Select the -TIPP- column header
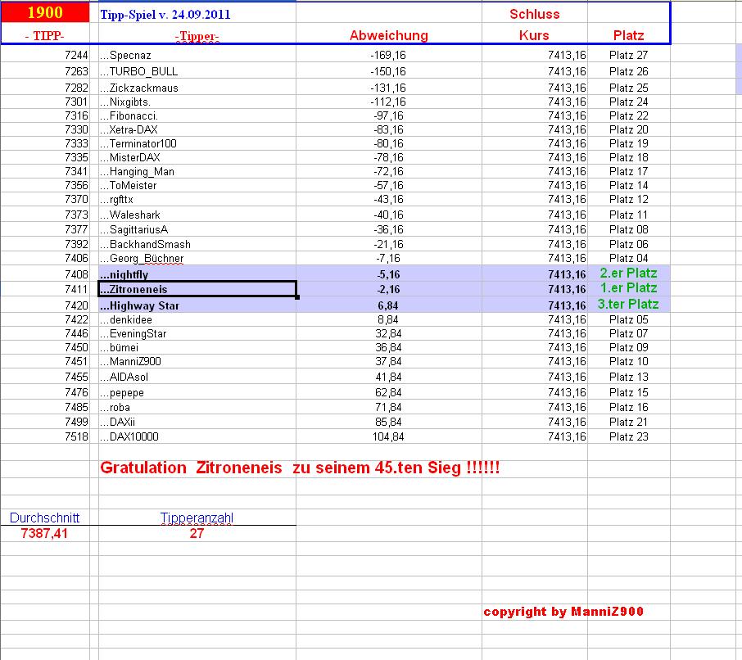Viewport: 742px width, 660px height. click(x=45, y=35)
